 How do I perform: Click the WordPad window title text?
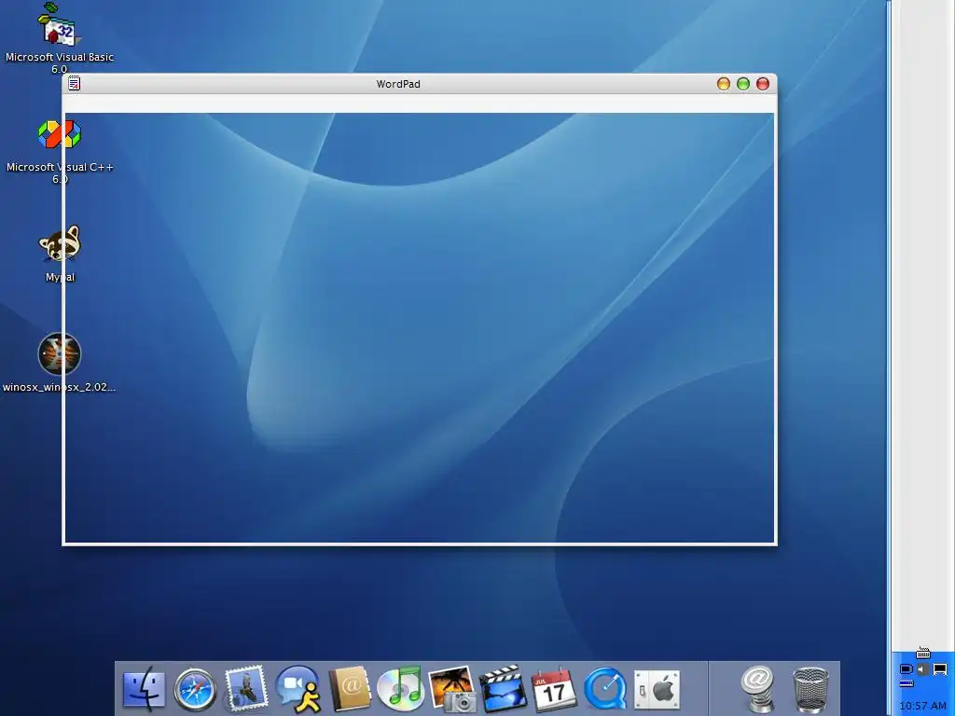point(398,84)
